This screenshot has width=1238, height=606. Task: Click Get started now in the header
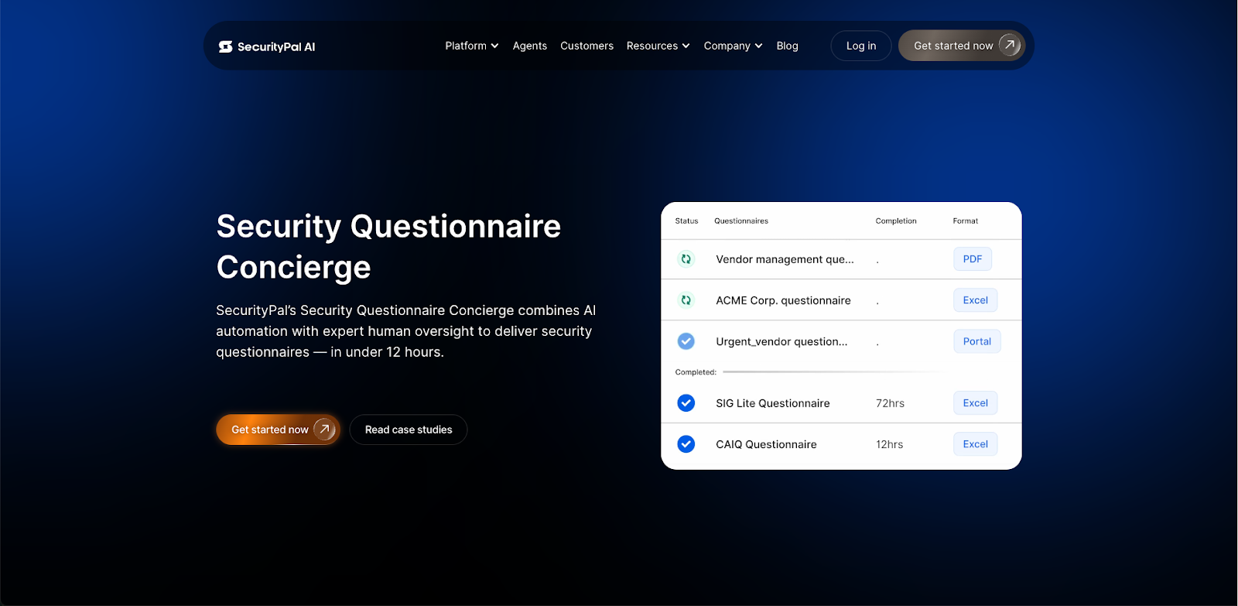(962, 46)
